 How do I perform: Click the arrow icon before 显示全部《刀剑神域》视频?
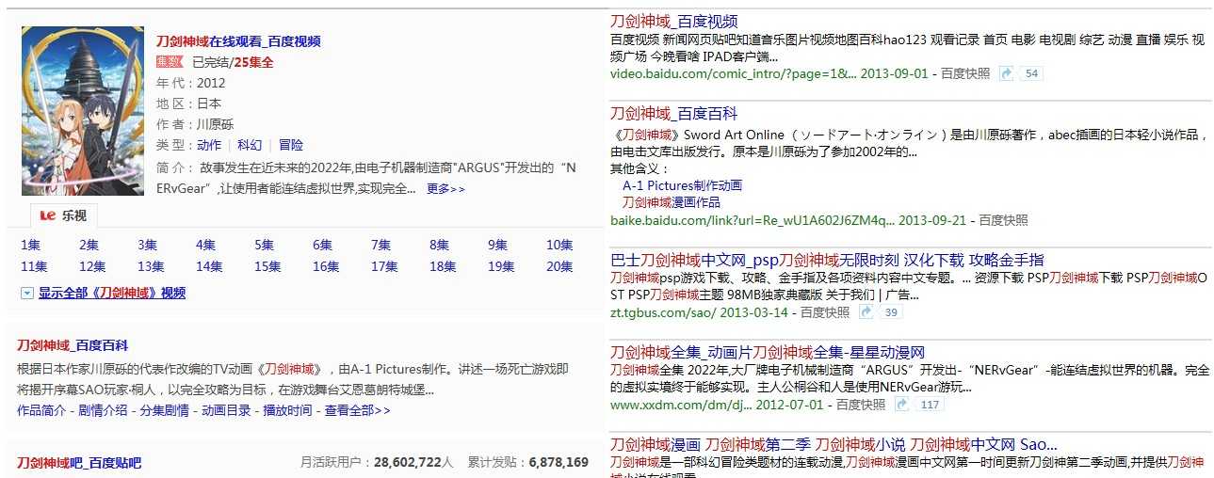point(26,294)
